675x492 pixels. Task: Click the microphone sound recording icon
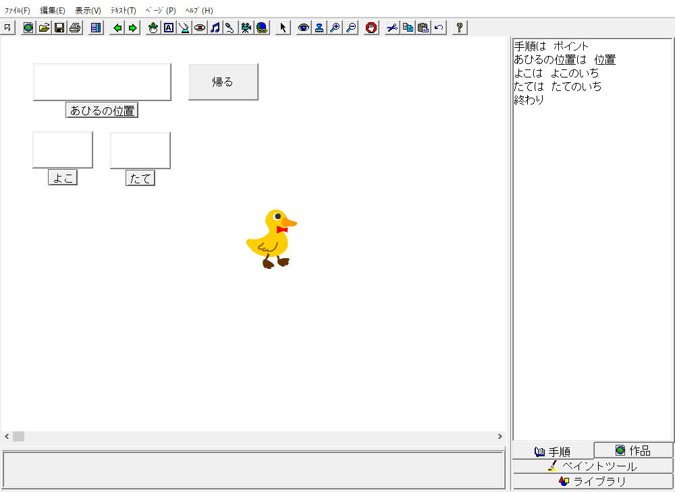[x=230, y=28]
